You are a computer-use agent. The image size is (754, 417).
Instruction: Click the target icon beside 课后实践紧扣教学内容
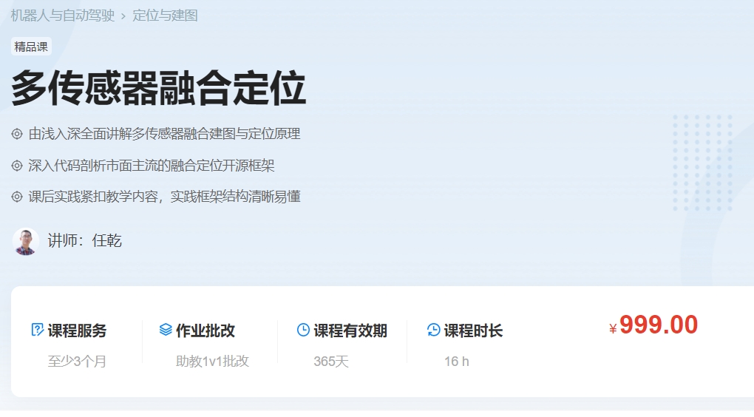coord(17,197)
